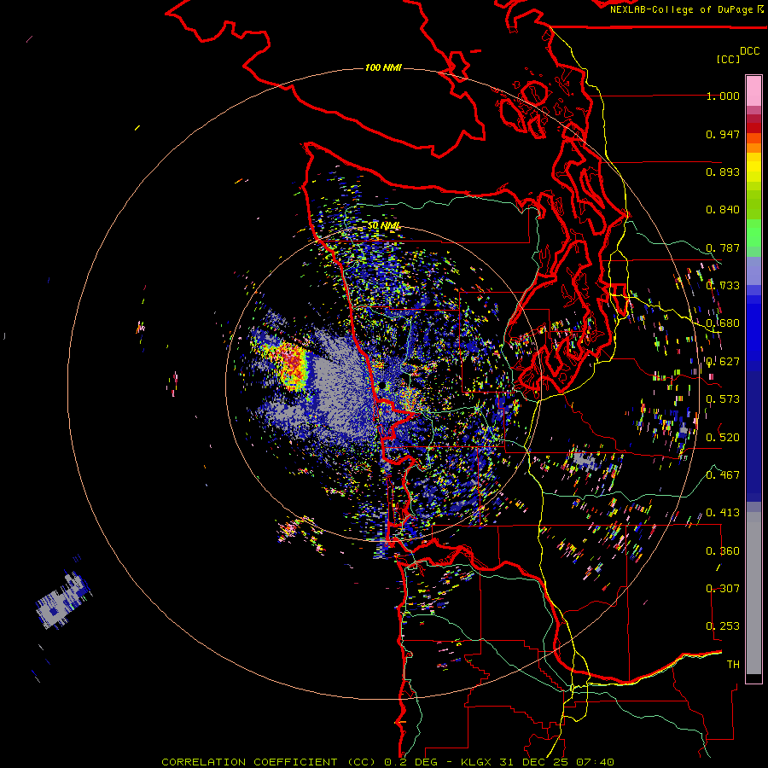Click the 0.627 color scale value
This screenshot has width=768, height=768.
723,362
